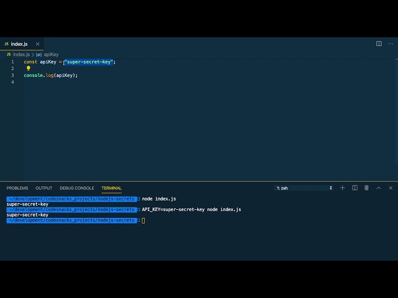Select the TERMINAL panel tab
The height and width of the screenshot is (298, 398).
[x=111, y=188]
